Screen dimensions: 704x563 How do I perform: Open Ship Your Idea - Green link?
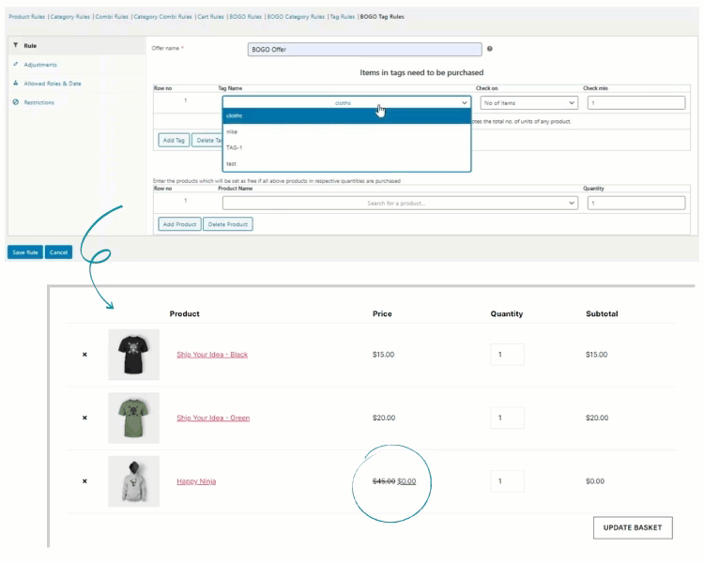[x=213, y=418]
